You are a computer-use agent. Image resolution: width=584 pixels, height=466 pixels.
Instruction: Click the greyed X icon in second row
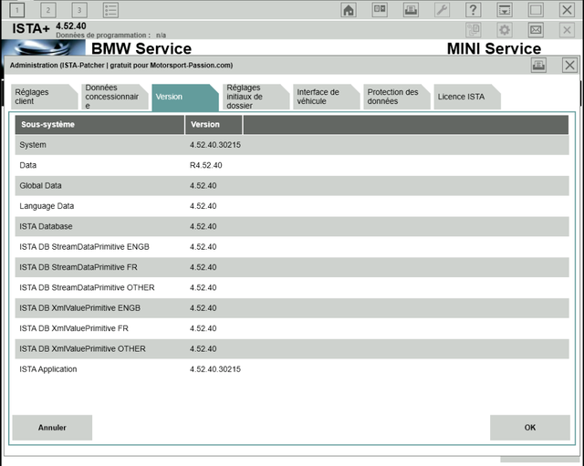567,30
